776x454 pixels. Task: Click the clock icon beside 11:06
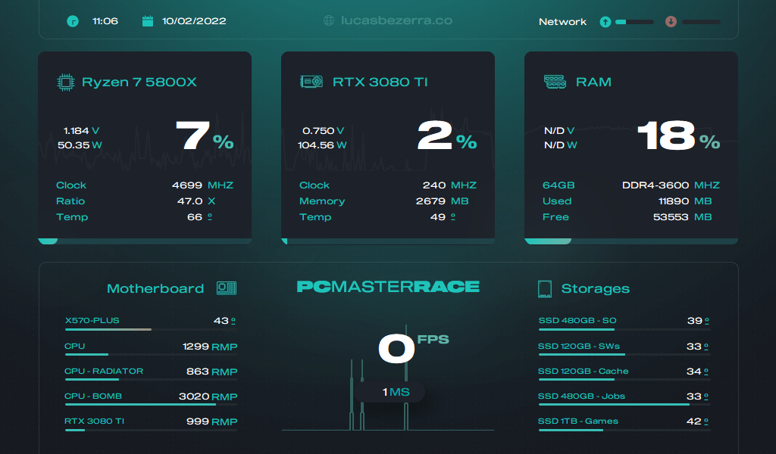[73, 21]
